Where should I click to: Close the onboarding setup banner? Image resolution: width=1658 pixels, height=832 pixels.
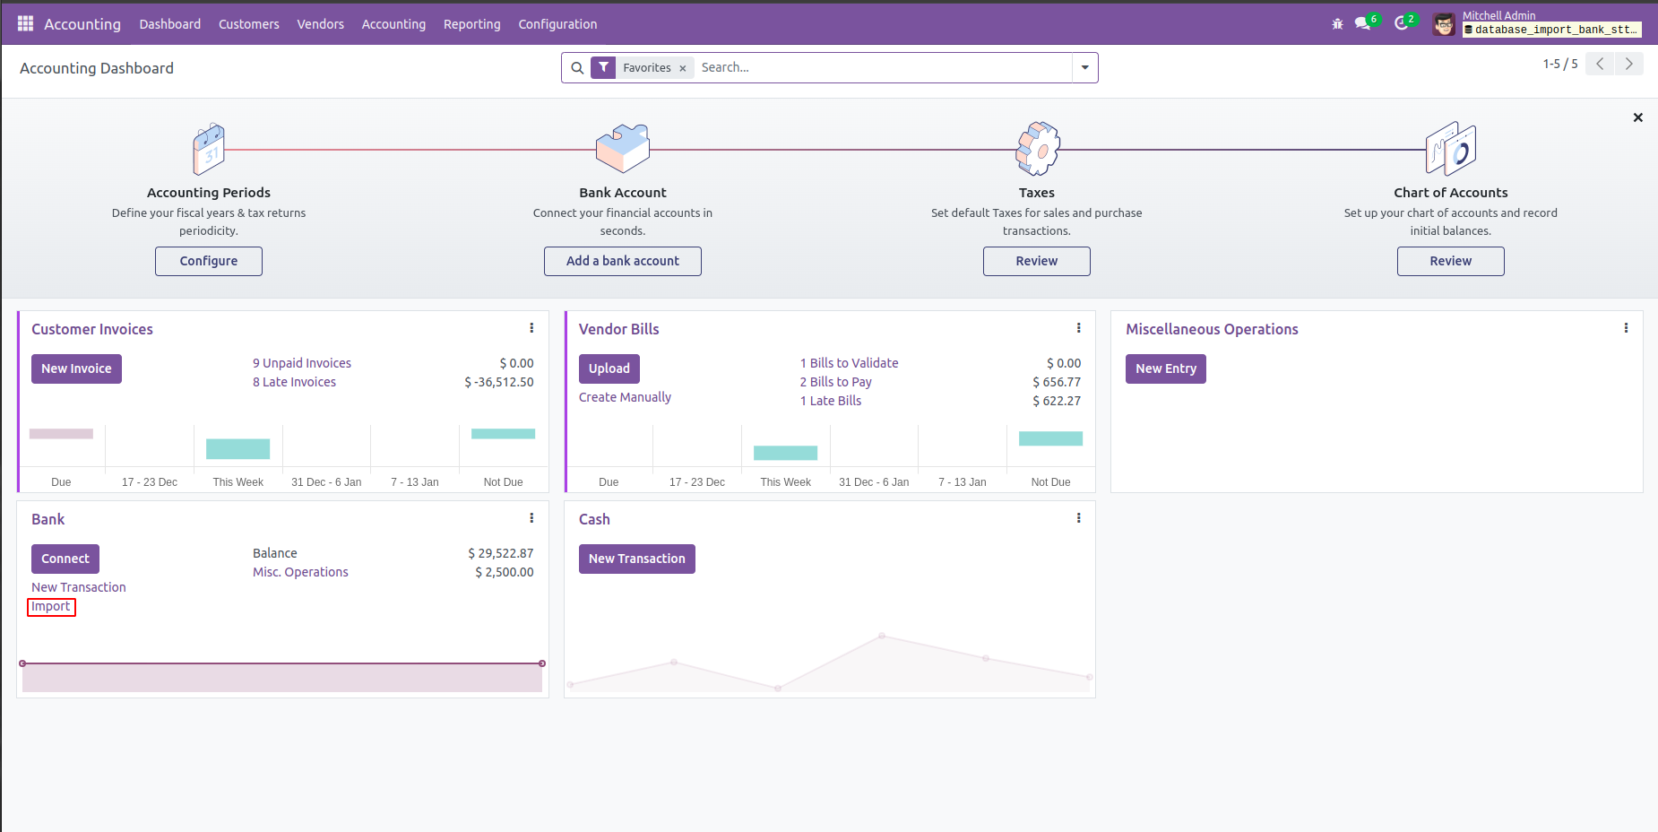(1638, 117)
